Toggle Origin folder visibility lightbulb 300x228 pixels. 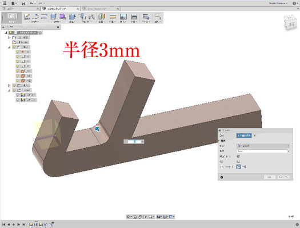14,47
